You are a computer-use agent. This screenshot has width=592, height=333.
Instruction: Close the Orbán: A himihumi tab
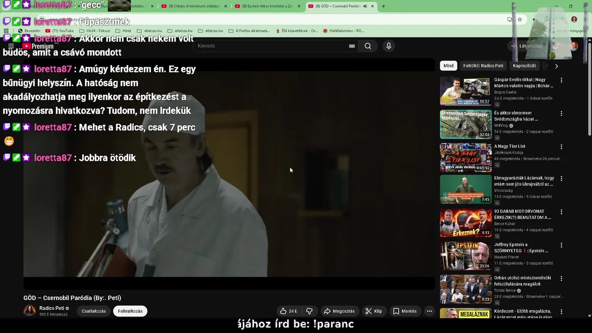point(226,6)
